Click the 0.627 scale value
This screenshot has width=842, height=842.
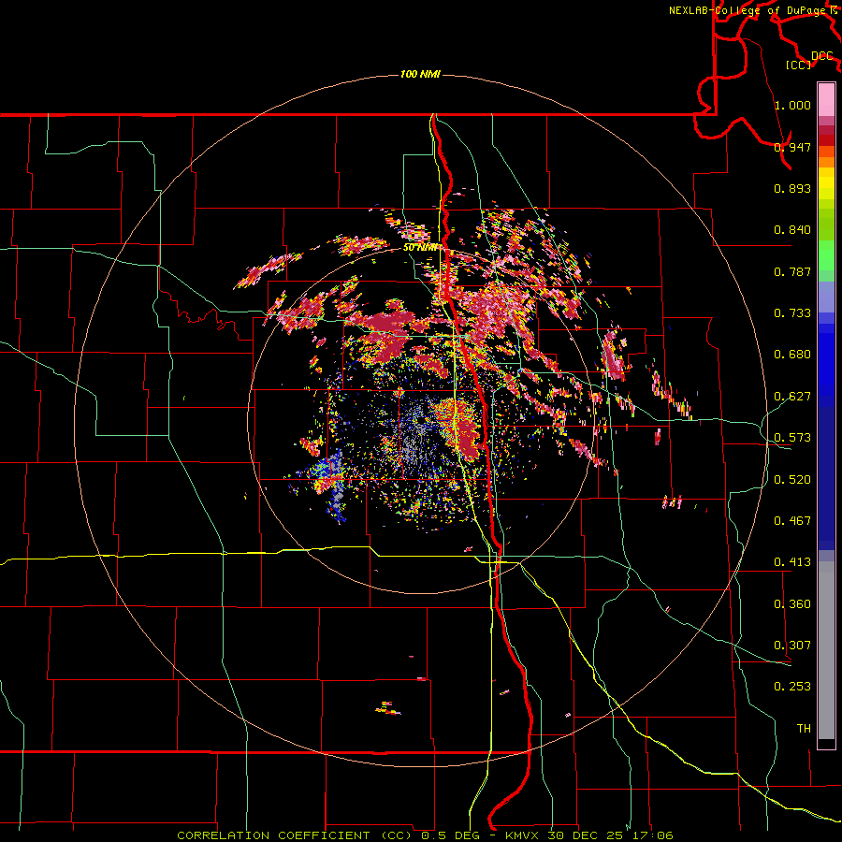click(x=792, y=397)
